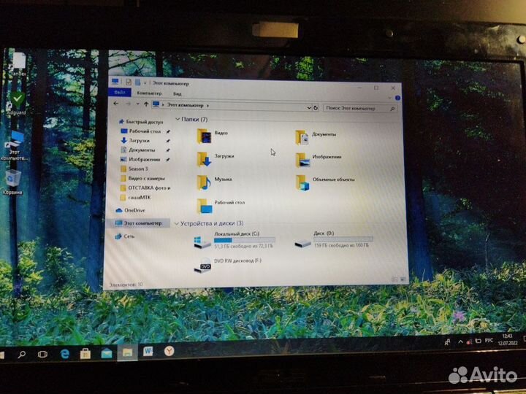This screenshot has height=394, width=526.
Task: Show hidden system tray icons
Action: (460, 341)
